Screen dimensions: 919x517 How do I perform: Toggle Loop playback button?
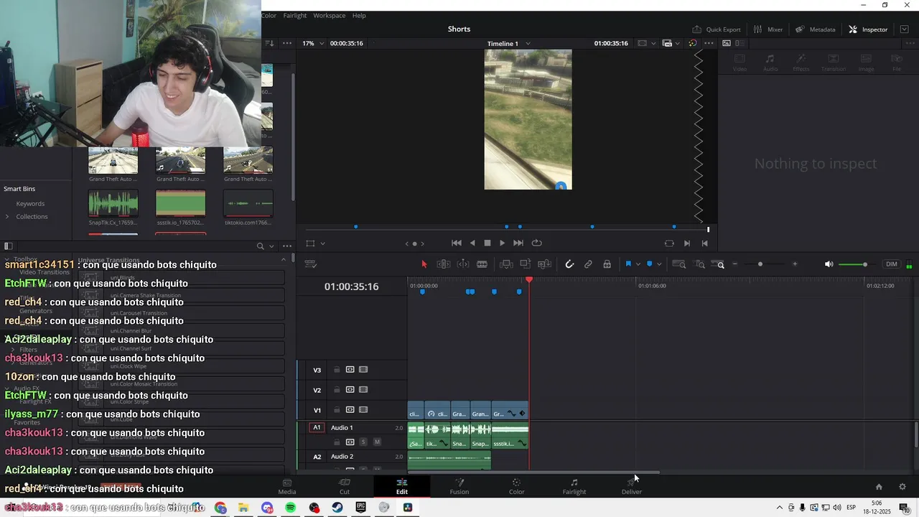pyautogui.click(x=536, y=243)
